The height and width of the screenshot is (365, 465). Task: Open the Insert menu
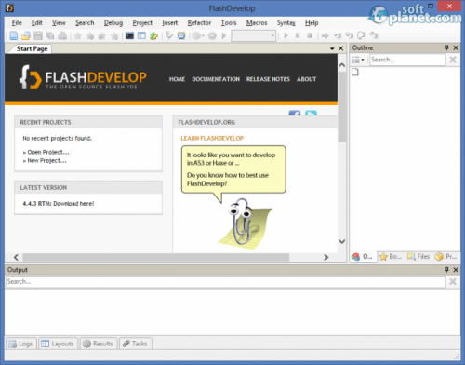tap(170, 22)
